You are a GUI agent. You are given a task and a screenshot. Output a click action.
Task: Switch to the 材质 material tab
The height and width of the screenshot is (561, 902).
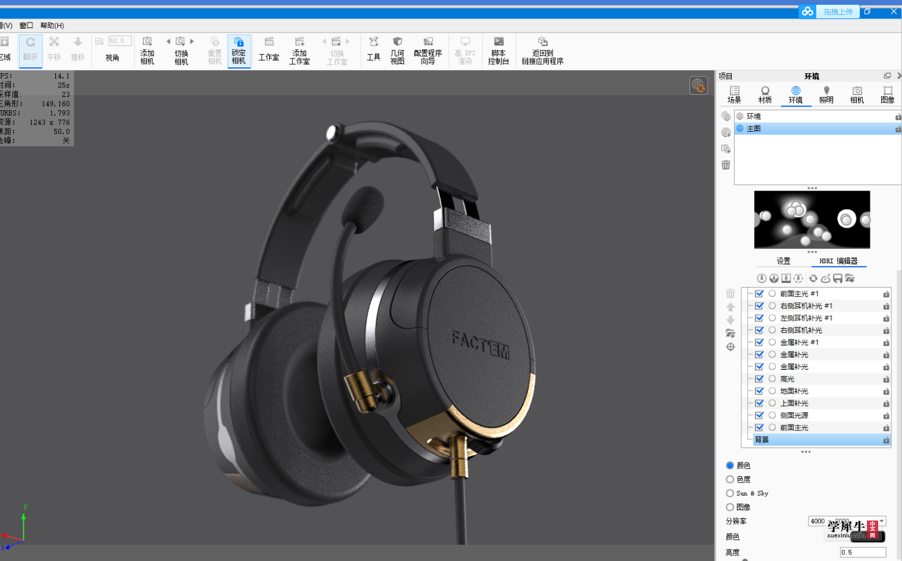765,95
